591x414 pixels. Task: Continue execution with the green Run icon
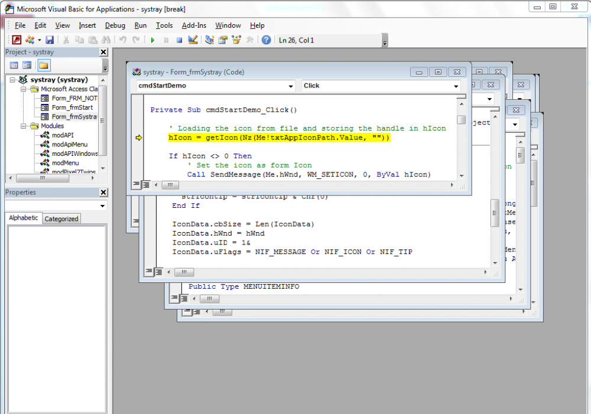[x=152, y=40]
